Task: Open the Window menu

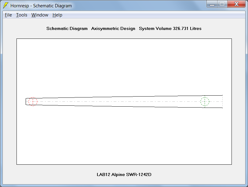Action: click(40, 15)
